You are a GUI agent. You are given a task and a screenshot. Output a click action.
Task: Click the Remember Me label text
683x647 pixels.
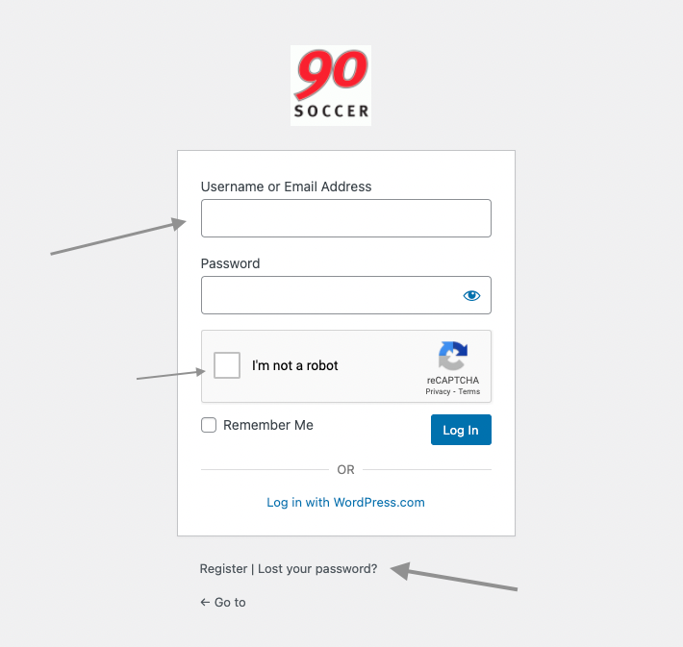(268, 425)
